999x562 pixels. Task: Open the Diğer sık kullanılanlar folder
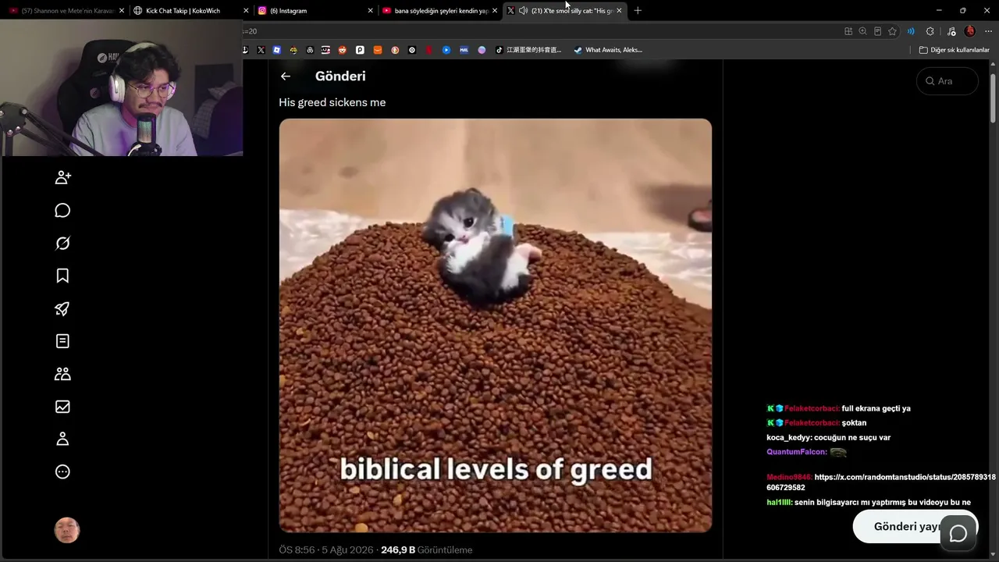[x=954, y=50]
